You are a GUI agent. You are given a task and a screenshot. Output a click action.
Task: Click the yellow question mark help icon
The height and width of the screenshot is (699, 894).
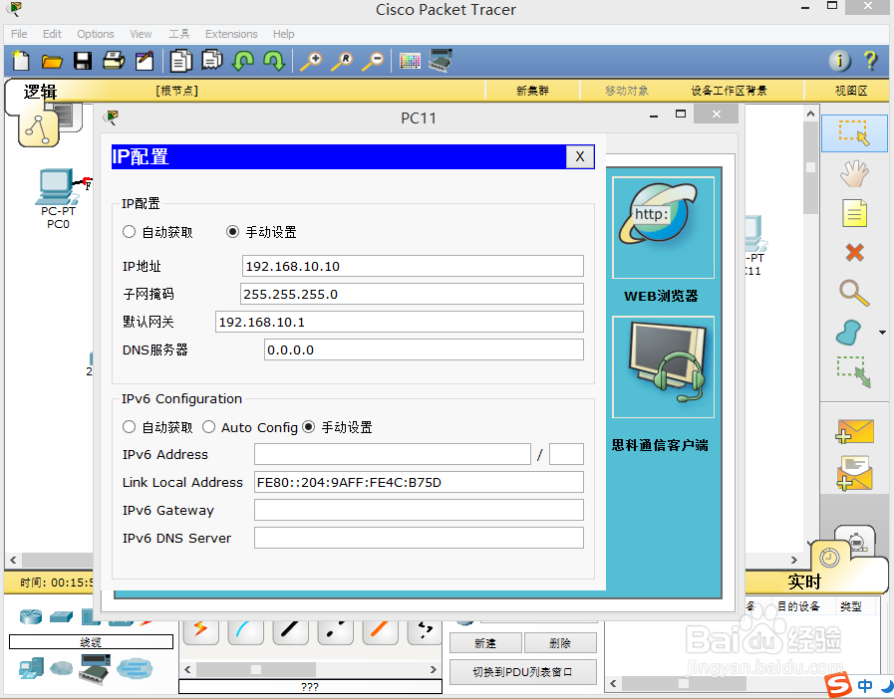click(x=871, y=61)
